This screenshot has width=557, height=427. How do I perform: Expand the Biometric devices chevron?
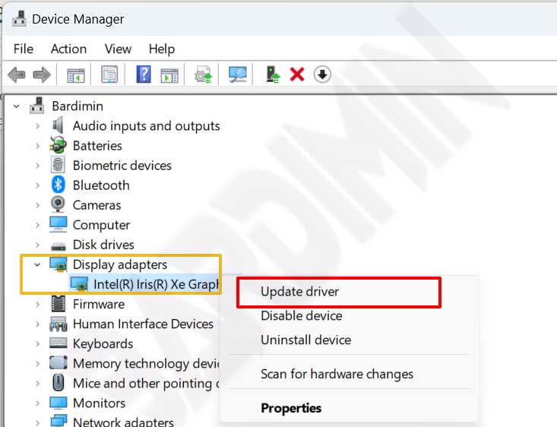pyautogui.click(x=37, y=166)
